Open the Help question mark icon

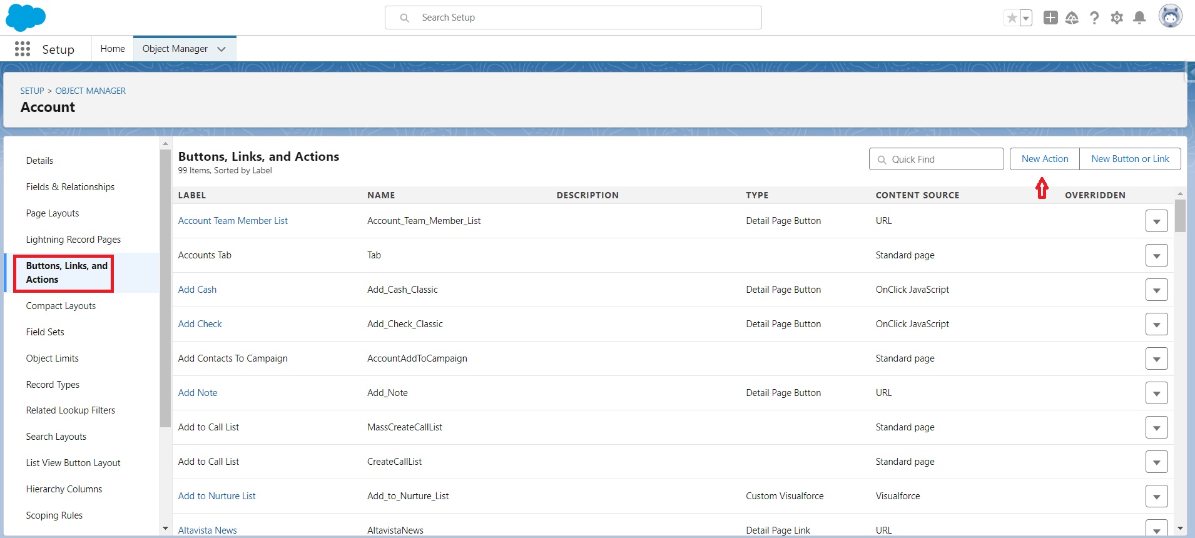tap(1094, 18)
